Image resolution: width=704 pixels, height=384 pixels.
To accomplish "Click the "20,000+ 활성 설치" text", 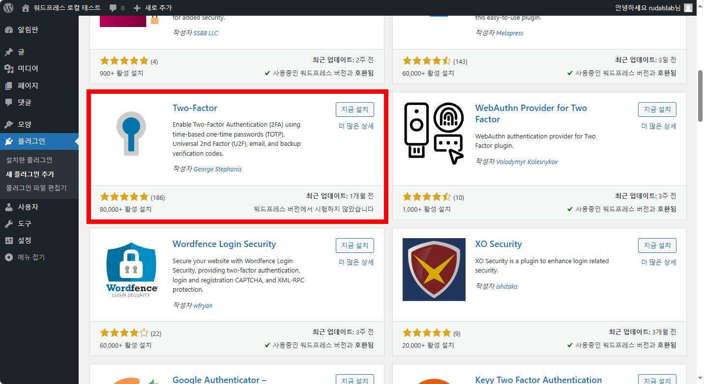I will click(x=429, y=345).
